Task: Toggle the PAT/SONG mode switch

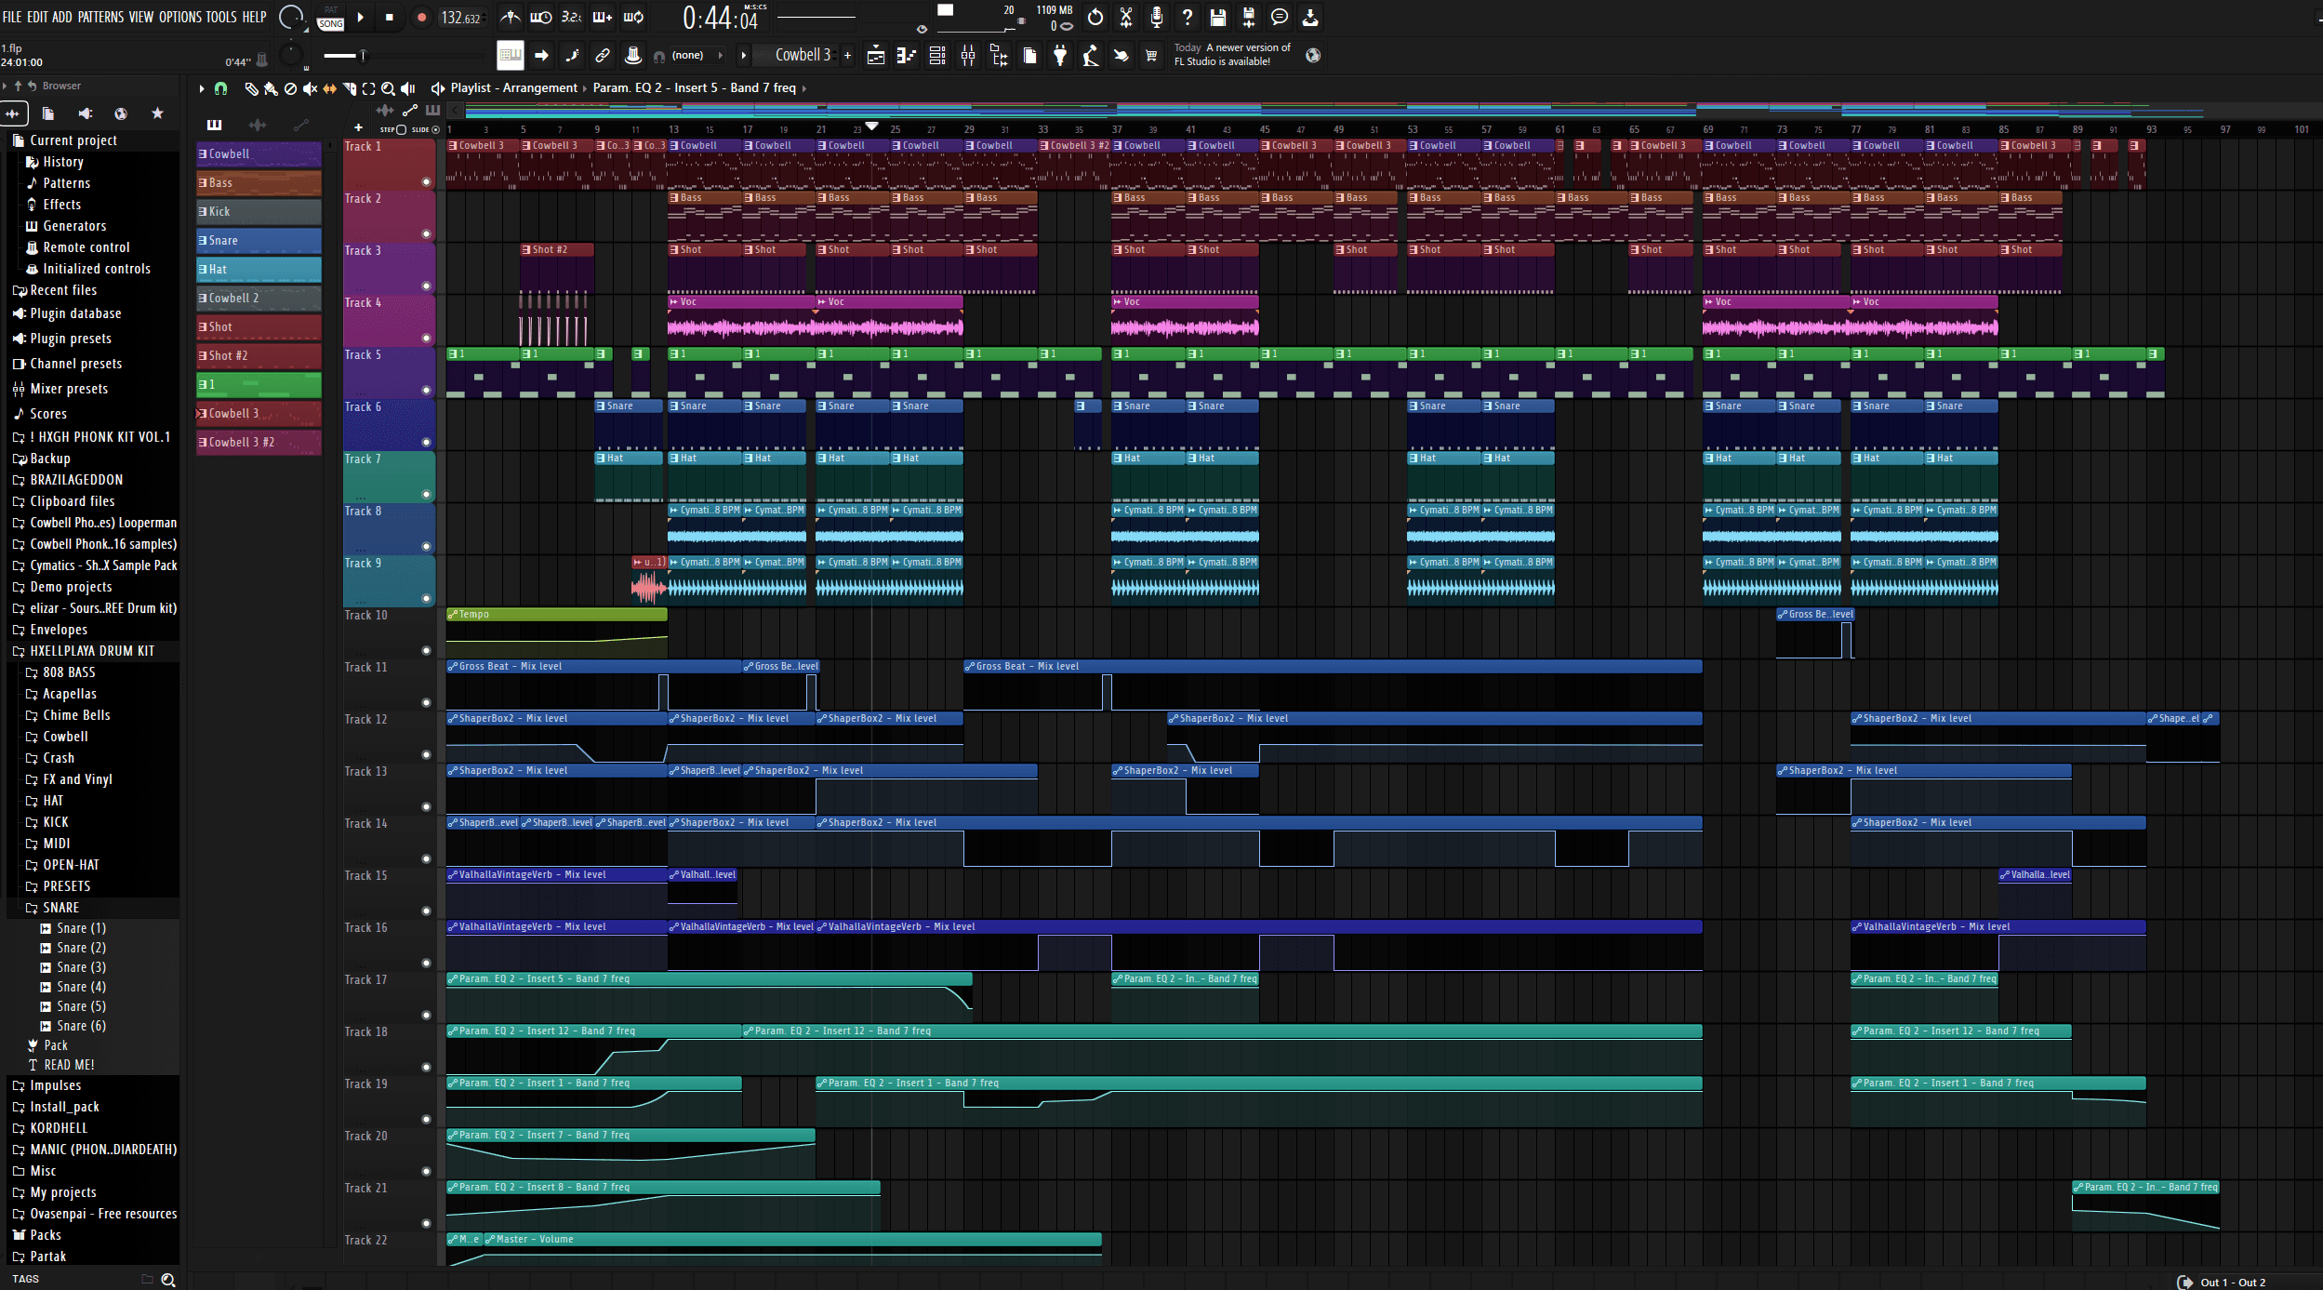Action: (x=331, y=18)
